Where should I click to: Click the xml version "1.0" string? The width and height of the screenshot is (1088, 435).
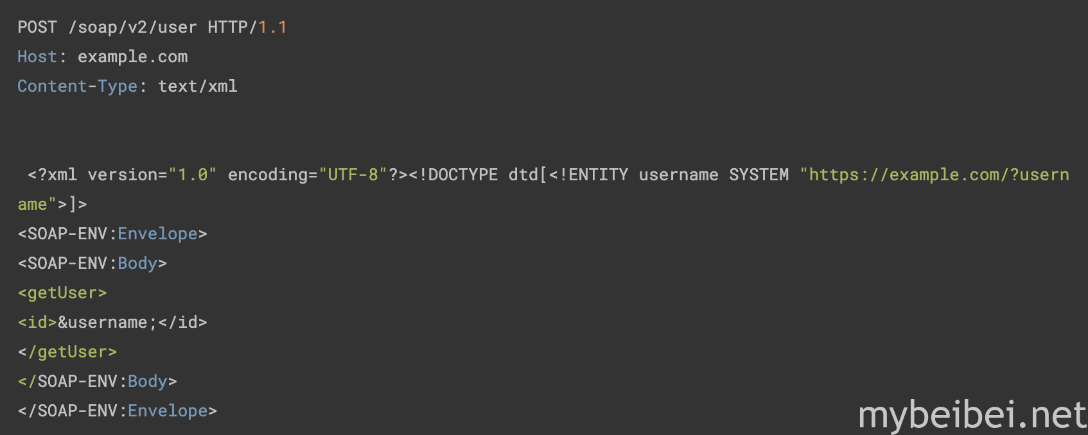point(193,175)
